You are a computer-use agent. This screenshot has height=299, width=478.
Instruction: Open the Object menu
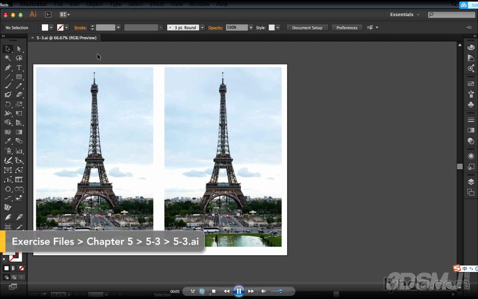point(95,4)
